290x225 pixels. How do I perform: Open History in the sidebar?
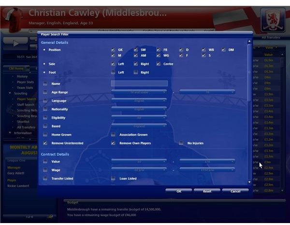coord(22,76)
